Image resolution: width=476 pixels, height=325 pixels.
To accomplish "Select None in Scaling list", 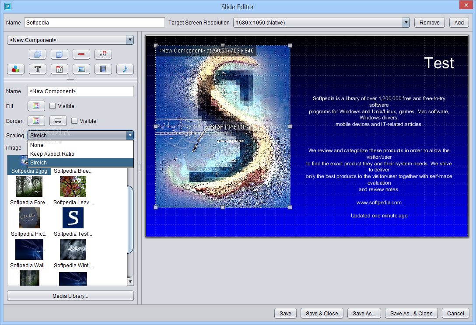I will tap(81, 145).
